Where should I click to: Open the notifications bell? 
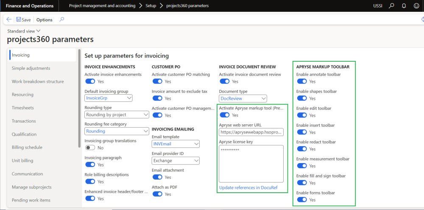[404, 6]
